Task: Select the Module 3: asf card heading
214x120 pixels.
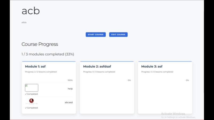Action: pos(152,66)
